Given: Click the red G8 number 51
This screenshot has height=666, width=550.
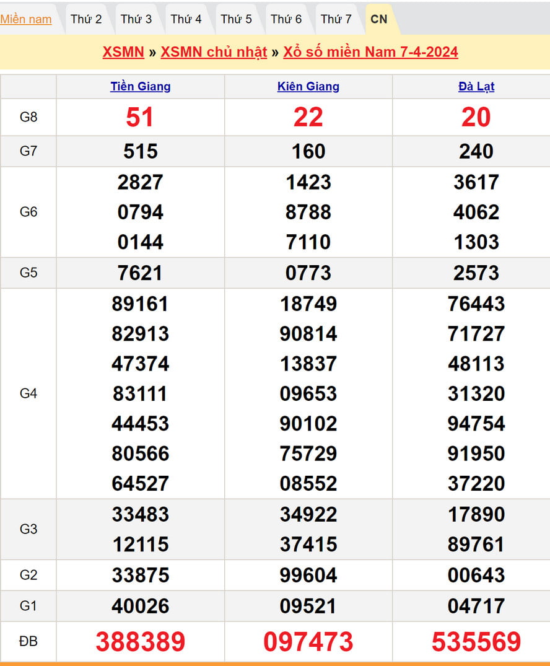Looking at the screenshot, I should [140, 117].
